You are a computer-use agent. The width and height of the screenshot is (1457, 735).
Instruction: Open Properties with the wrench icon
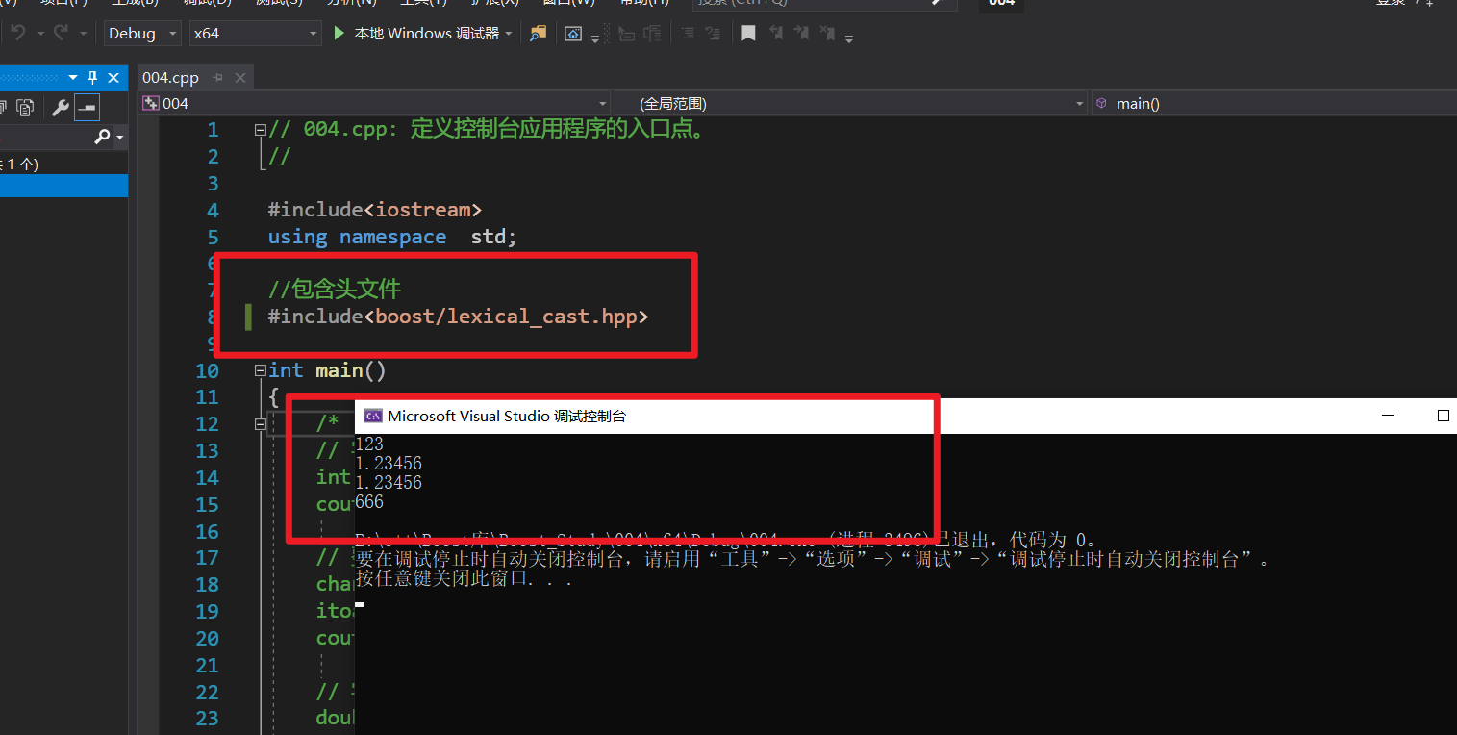point(61,108)
